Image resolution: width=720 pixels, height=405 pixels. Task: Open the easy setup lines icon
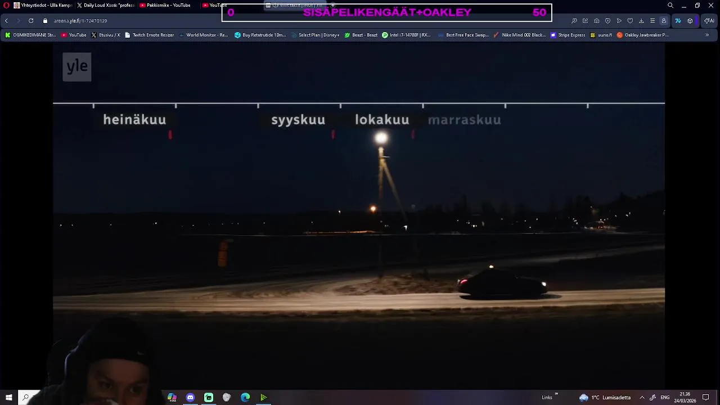coord(652,21)
